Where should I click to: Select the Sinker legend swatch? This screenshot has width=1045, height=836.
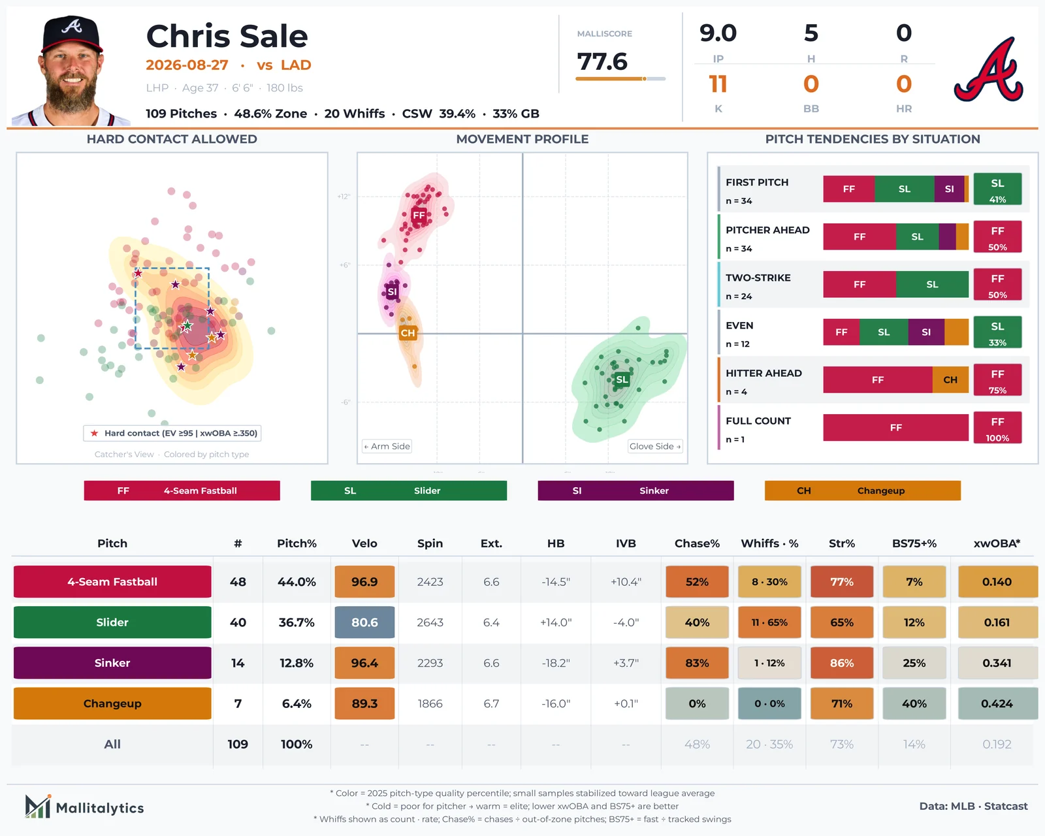point(635,490)
